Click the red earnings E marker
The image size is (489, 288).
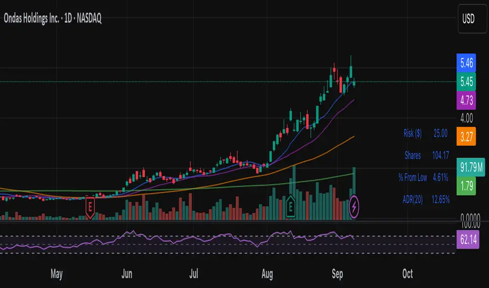point(90,208)
